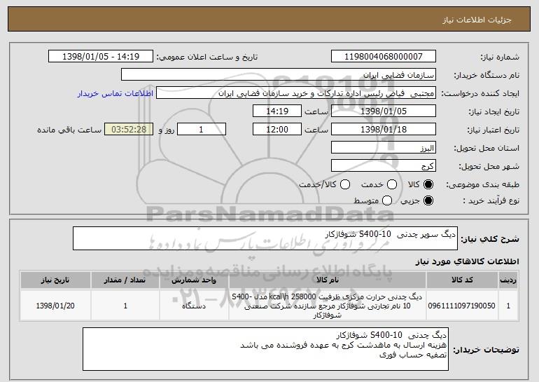Screen dimensions: 539x382
Task: Click the remaining time countdown 03:52:28
Action: (129, 130)
